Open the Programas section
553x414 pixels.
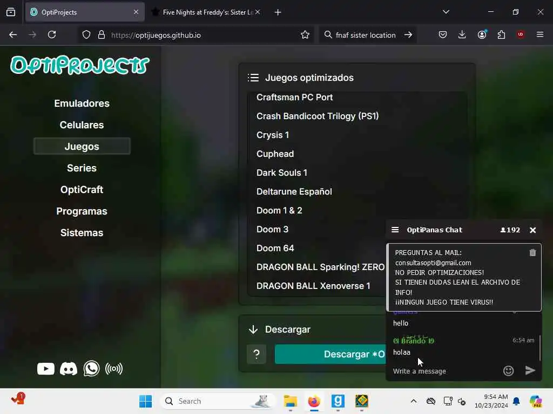pos(82,211)
